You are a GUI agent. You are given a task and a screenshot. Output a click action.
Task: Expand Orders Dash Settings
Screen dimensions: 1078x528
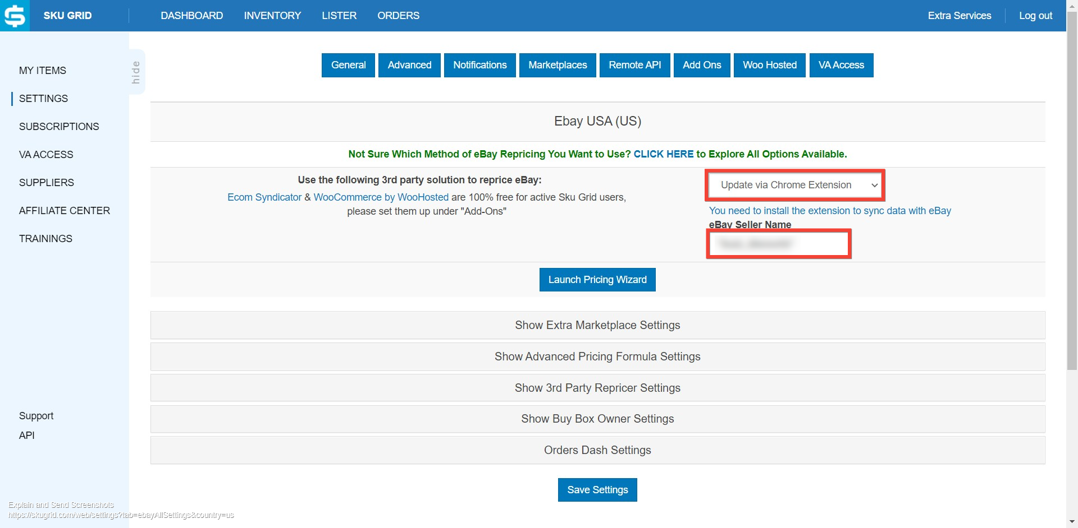pyautogui.click(x=597, y=450)
